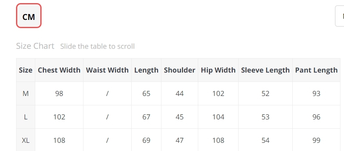Image resolution: width=344 pixels, height=151 pixels.
Task: Click the partially visible unit button at right edge
Action: (x=340, y=16)
